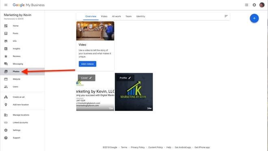Click the pencil icon on Cover
Screen dimensions: 268x151
pyautogui.click(x=91, y=78)
